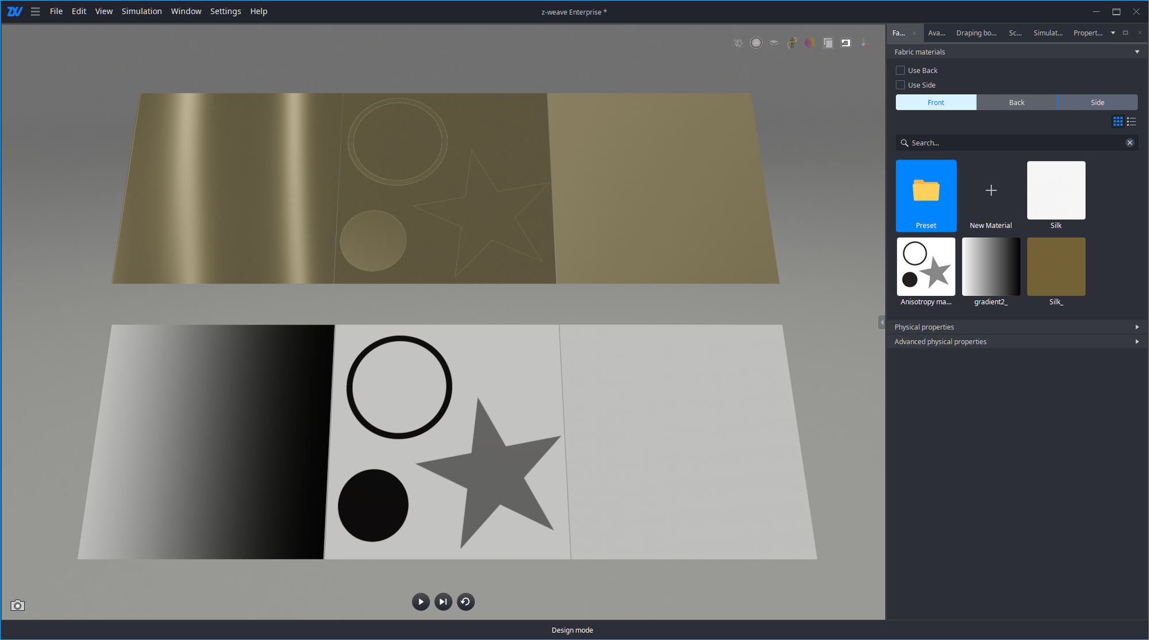Open the Simulation menu
Viewport: 1149px width, 640px height.
141,11
